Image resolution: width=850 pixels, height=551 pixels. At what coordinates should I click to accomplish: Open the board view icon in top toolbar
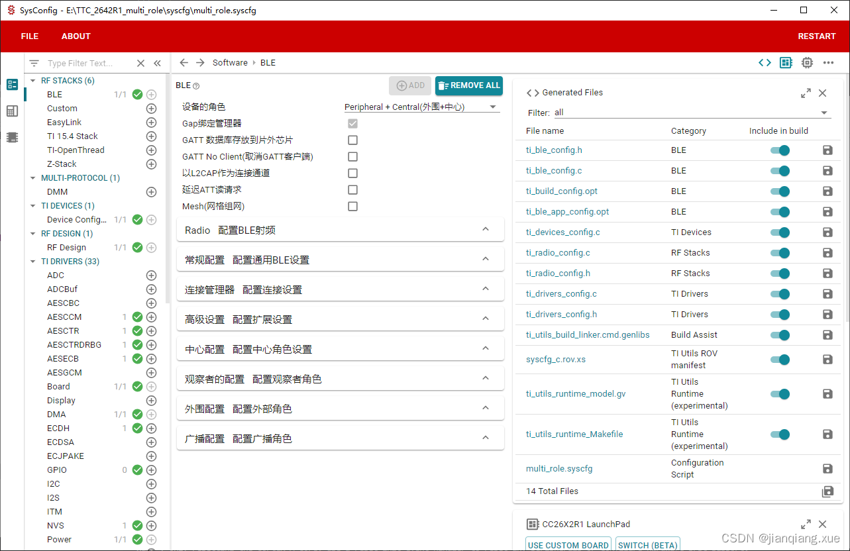click(786, 63)
